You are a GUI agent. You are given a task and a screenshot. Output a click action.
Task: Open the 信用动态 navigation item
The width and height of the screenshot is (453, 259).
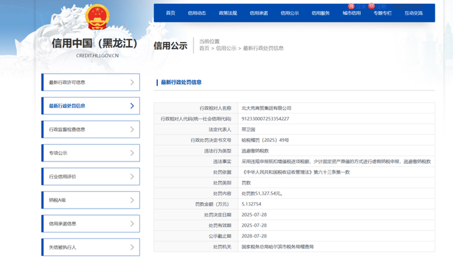(197, 13)
